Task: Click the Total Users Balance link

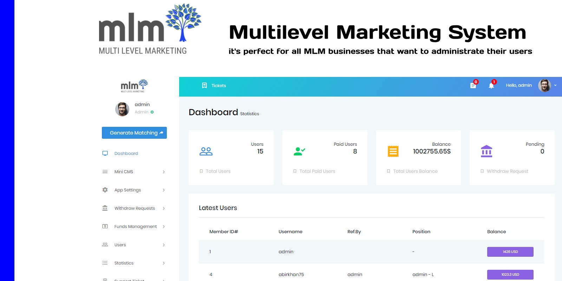Action: click(416, 171)
